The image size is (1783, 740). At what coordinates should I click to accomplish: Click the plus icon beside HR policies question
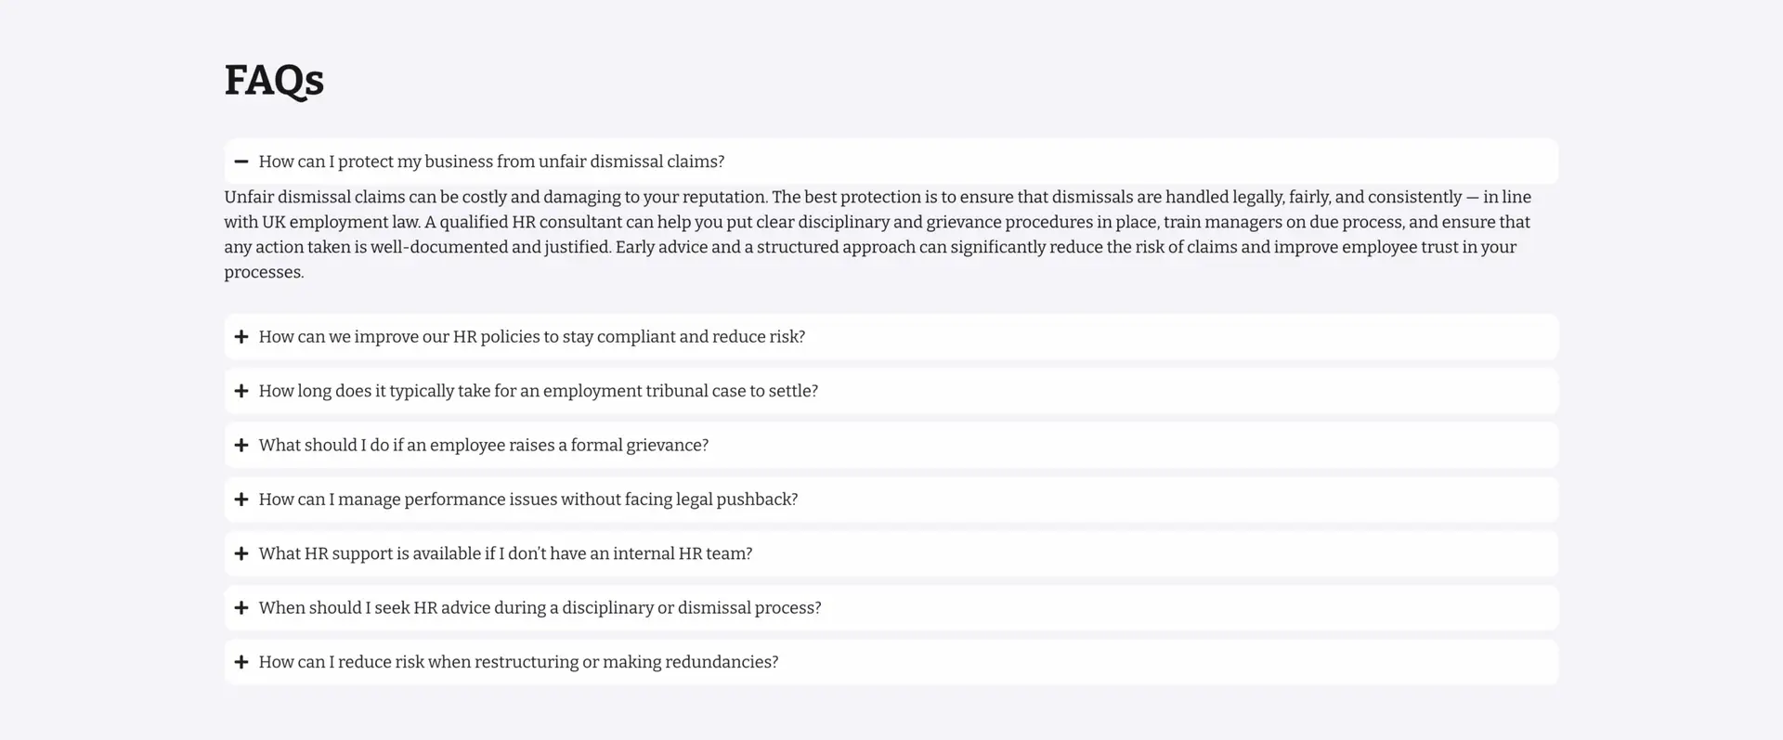click(x=241, y=337)
